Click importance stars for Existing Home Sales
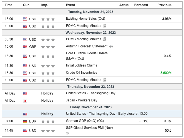 point(48,19)
